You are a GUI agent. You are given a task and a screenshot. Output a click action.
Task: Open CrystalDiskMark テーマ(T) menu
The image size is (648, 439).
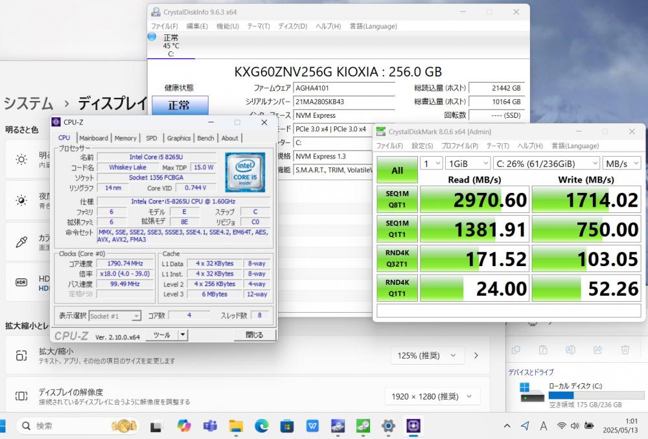click(x=498, y=146)
